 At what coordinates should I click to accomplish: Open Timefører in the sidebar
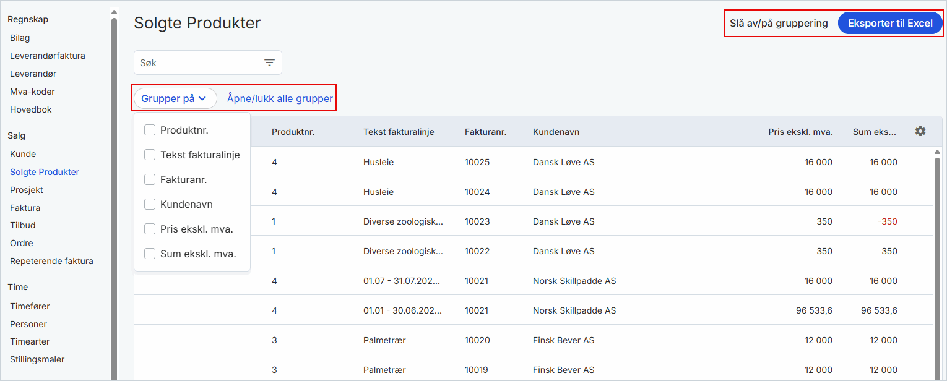click(30, 306)
